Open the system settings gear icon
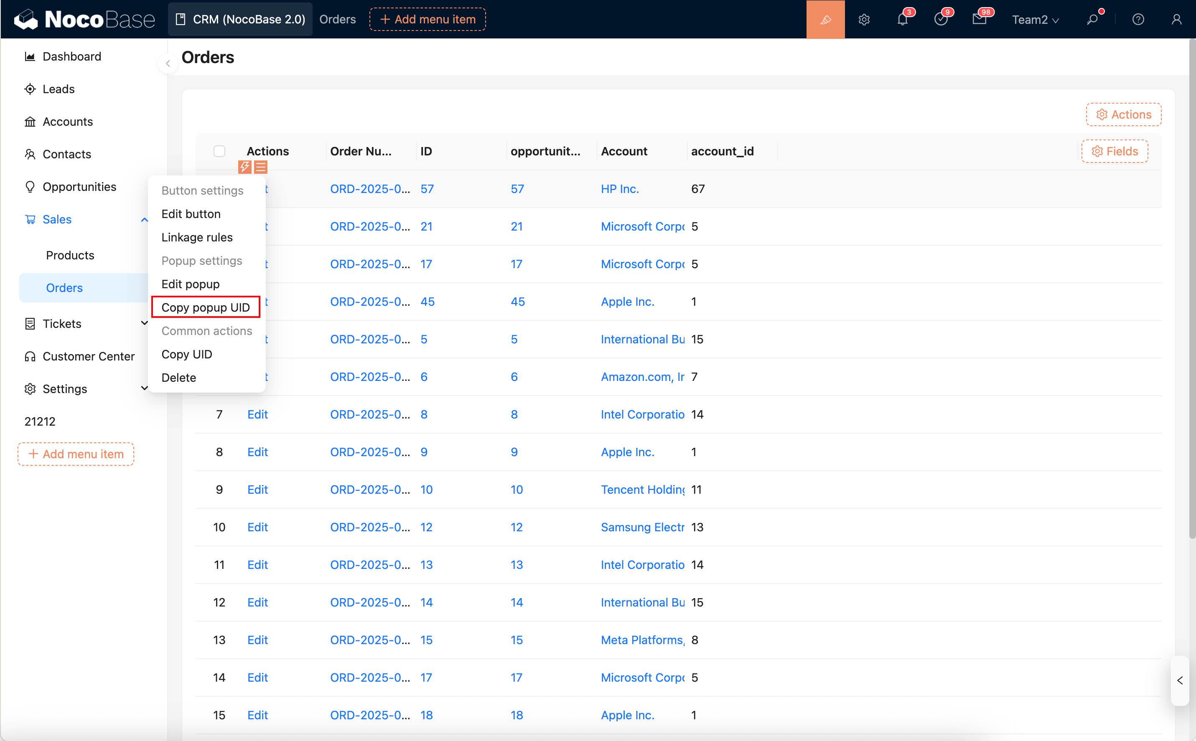This screenshot has height=741, width=1196. click(864, 20)
